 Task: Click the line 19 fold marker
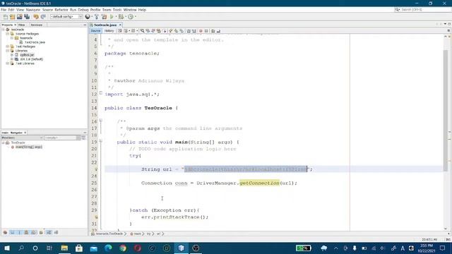point(100,141)
